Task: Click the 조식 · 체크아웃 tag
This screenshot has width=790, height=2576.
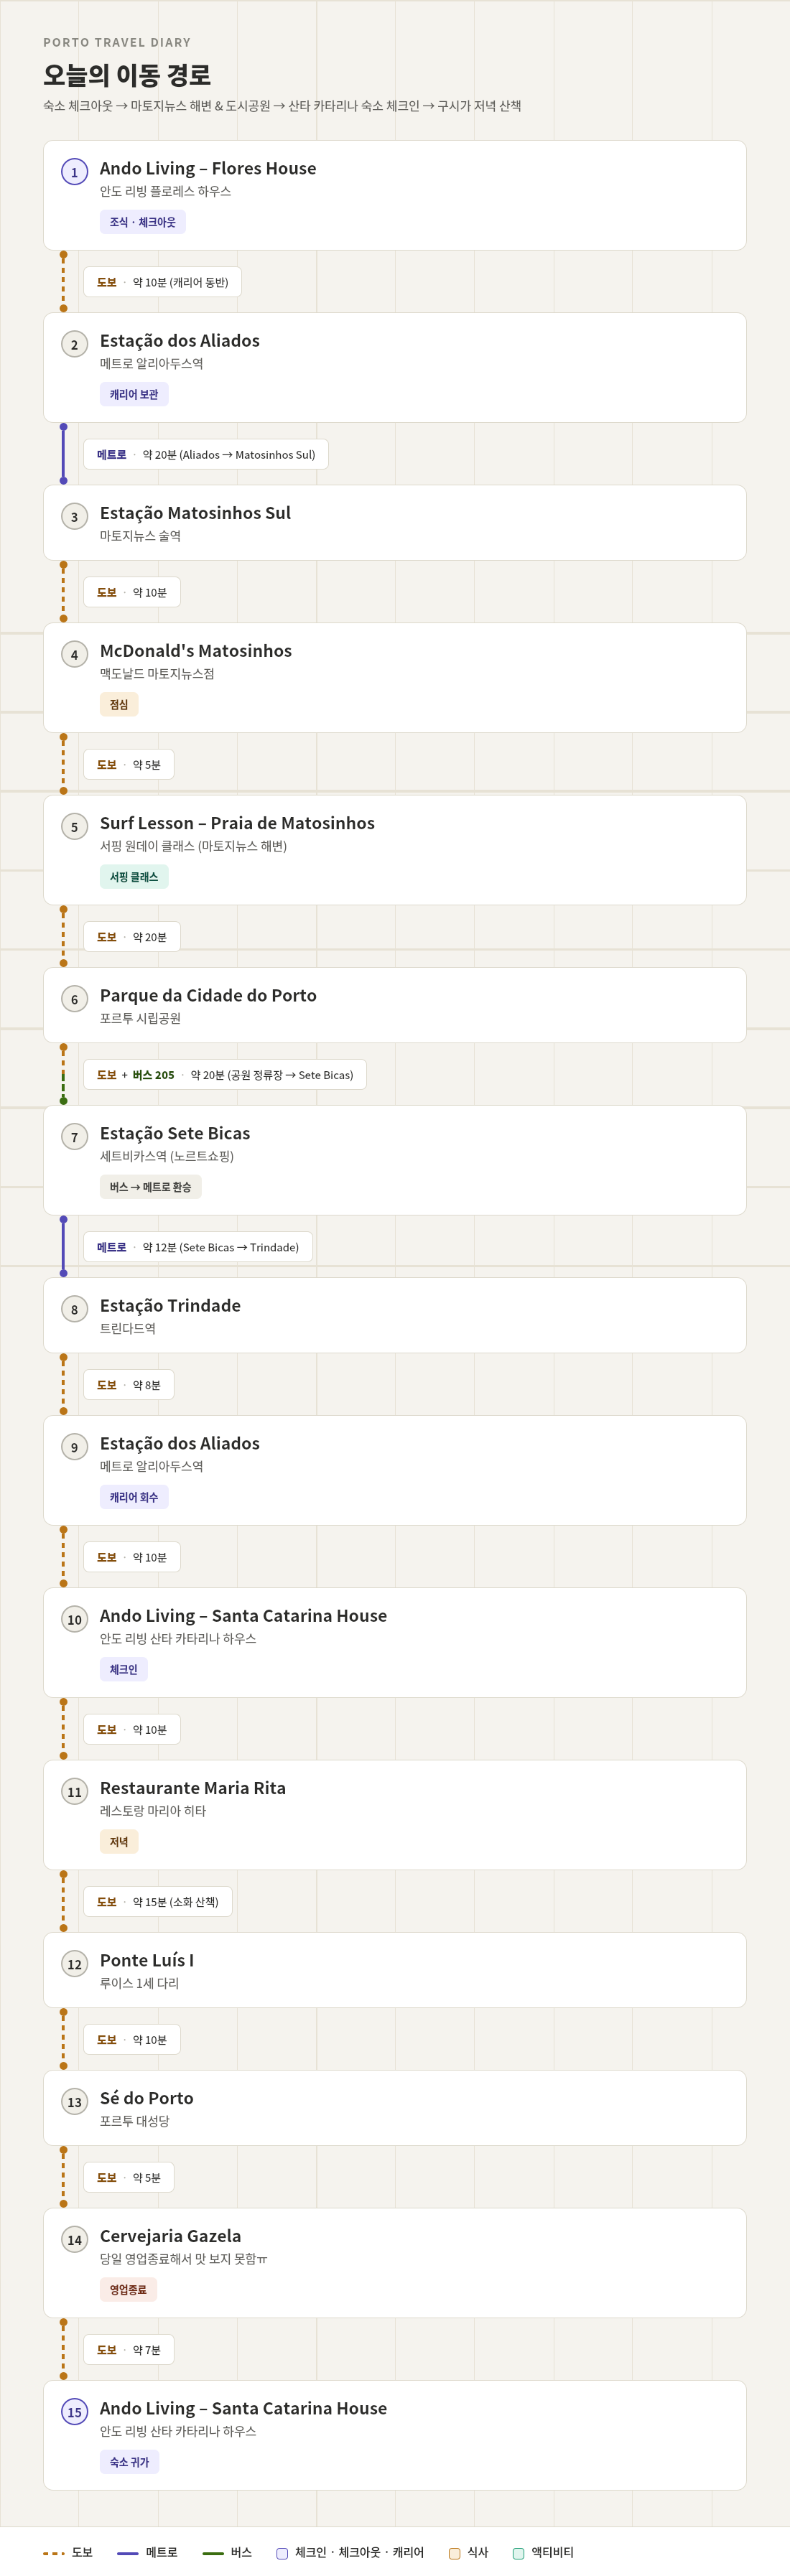Action: tap(142, 222)
